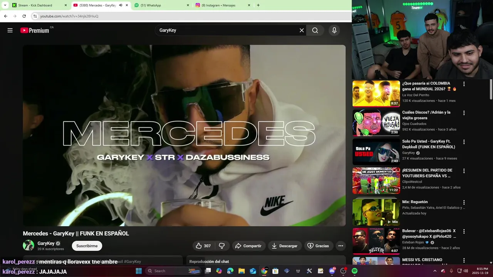Click the GaryKey search input field
493x277 pixels.
click(x=227, y=30)
